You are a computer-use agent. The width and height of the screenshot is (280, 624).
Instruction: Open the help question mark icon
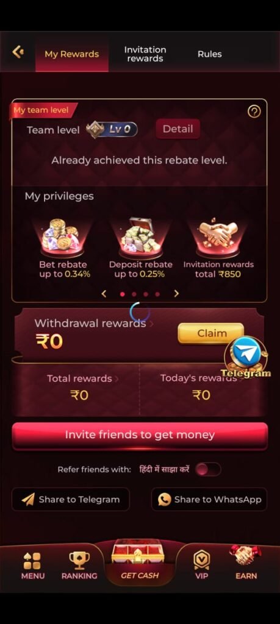(x=254, y=112)
